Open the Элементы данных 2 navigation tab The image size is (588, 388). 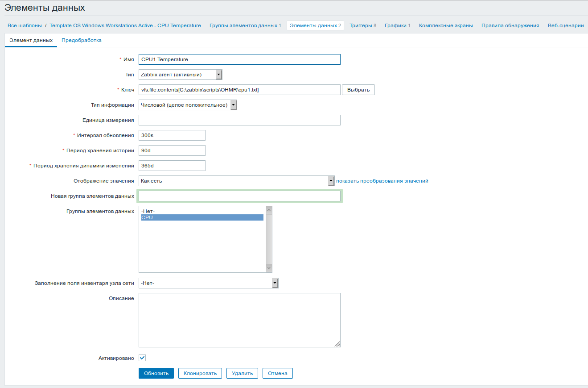pyautogui.click(x=315, y=25)
